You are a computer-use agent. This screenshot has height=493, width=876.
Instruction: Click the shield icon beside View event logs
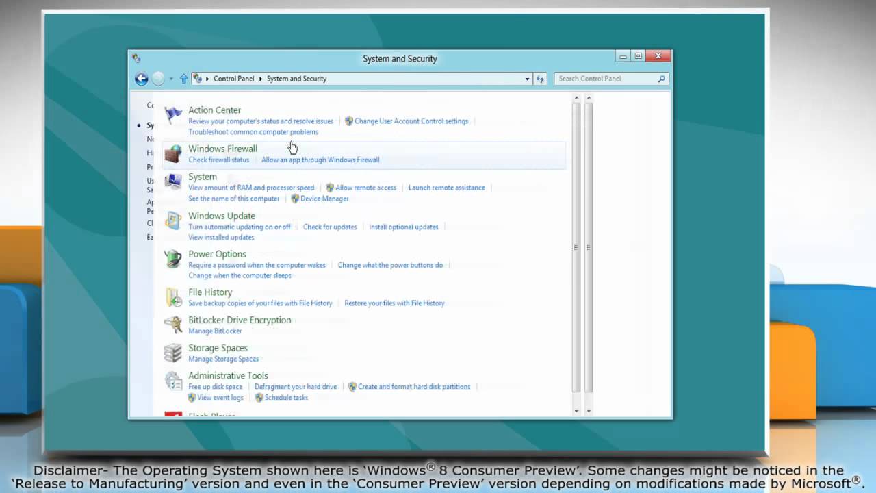(x=192, y=398)
